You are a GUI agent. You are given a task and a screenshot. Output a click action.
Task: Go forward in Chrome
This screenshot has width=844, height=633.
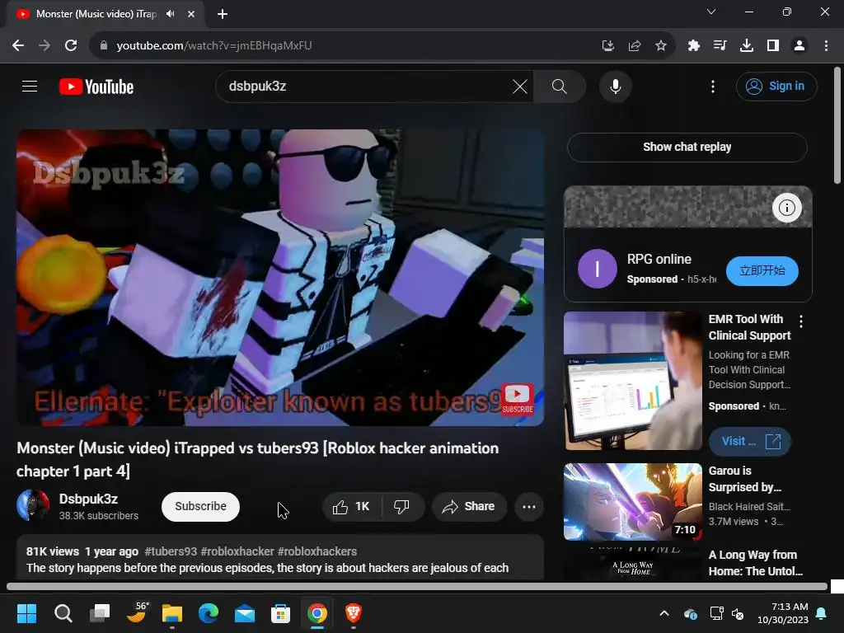pos(45,46)
